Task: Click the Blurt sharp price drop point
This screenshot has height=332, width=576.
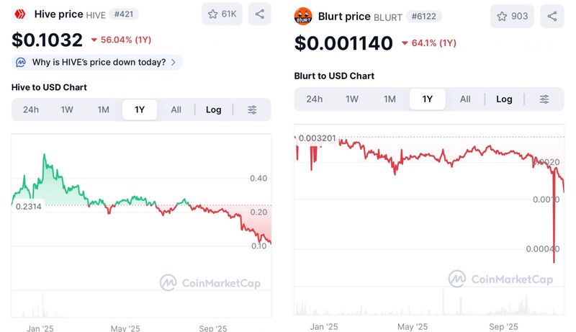Action: tap(554, 262)
